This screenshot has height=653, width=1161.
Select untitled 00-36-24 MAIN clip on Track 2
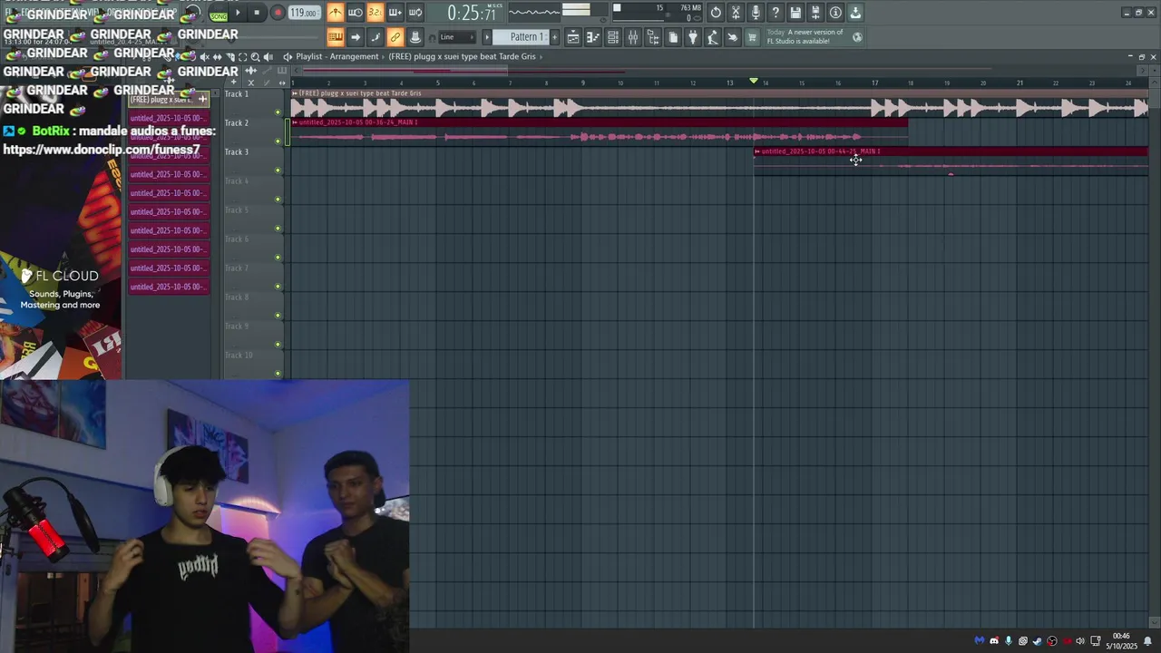pyautogui.click(x=599, y=132)
